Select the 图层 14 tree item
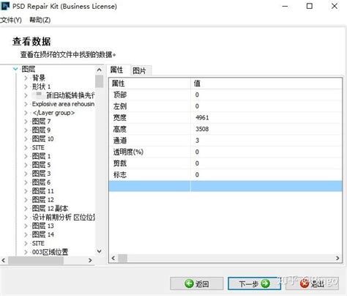347x296 pixels. [x=42, y=234]
